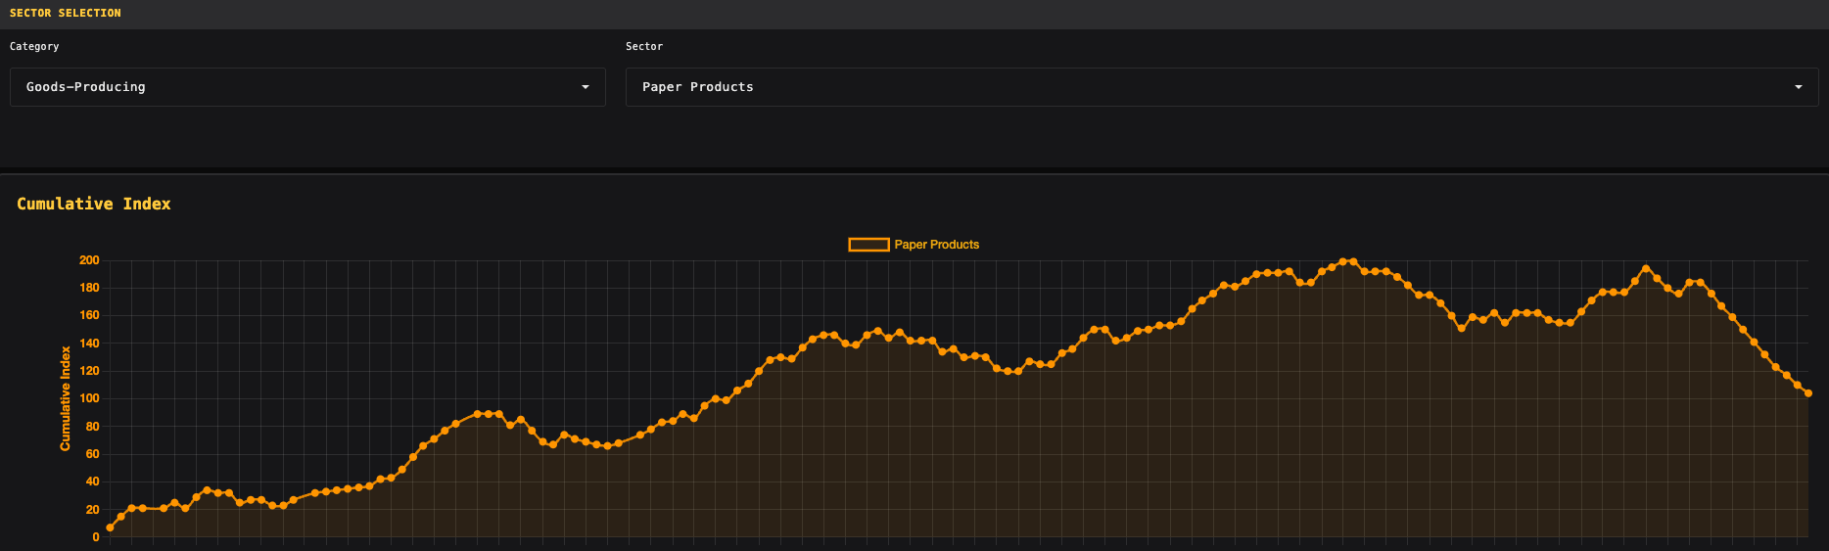This screenshot has height=551, width=1829.
Task: Click the vertical Cumulative Index axis title
Action: click(66, 398)
